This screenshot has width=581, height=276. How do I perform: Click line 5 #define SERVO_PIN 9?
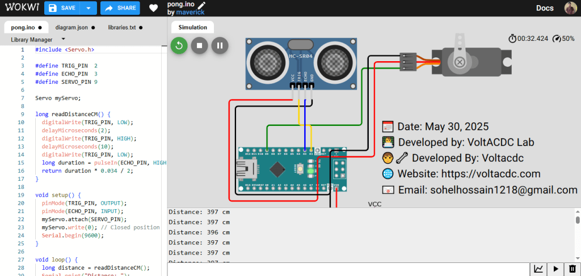(66, 82)
